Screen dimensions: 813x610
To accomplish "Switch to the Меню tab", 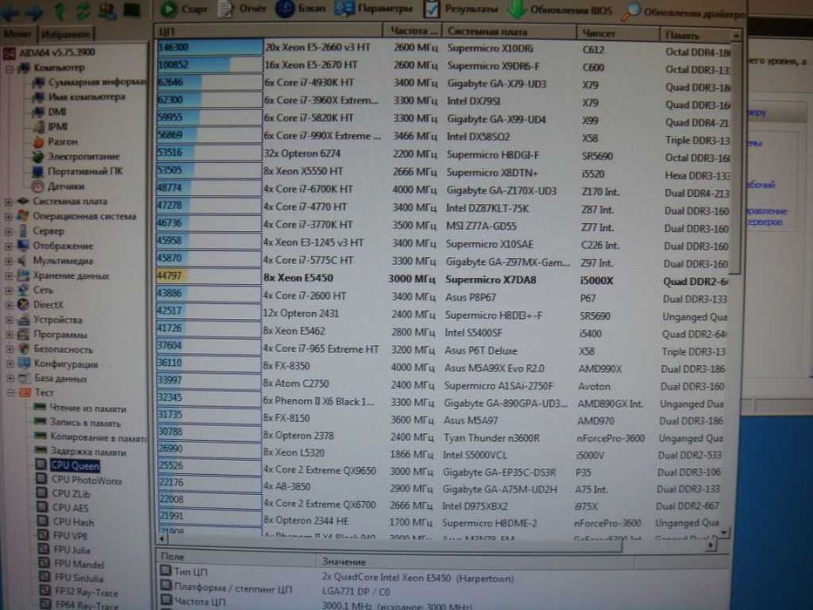I will [x=17, y=34].
